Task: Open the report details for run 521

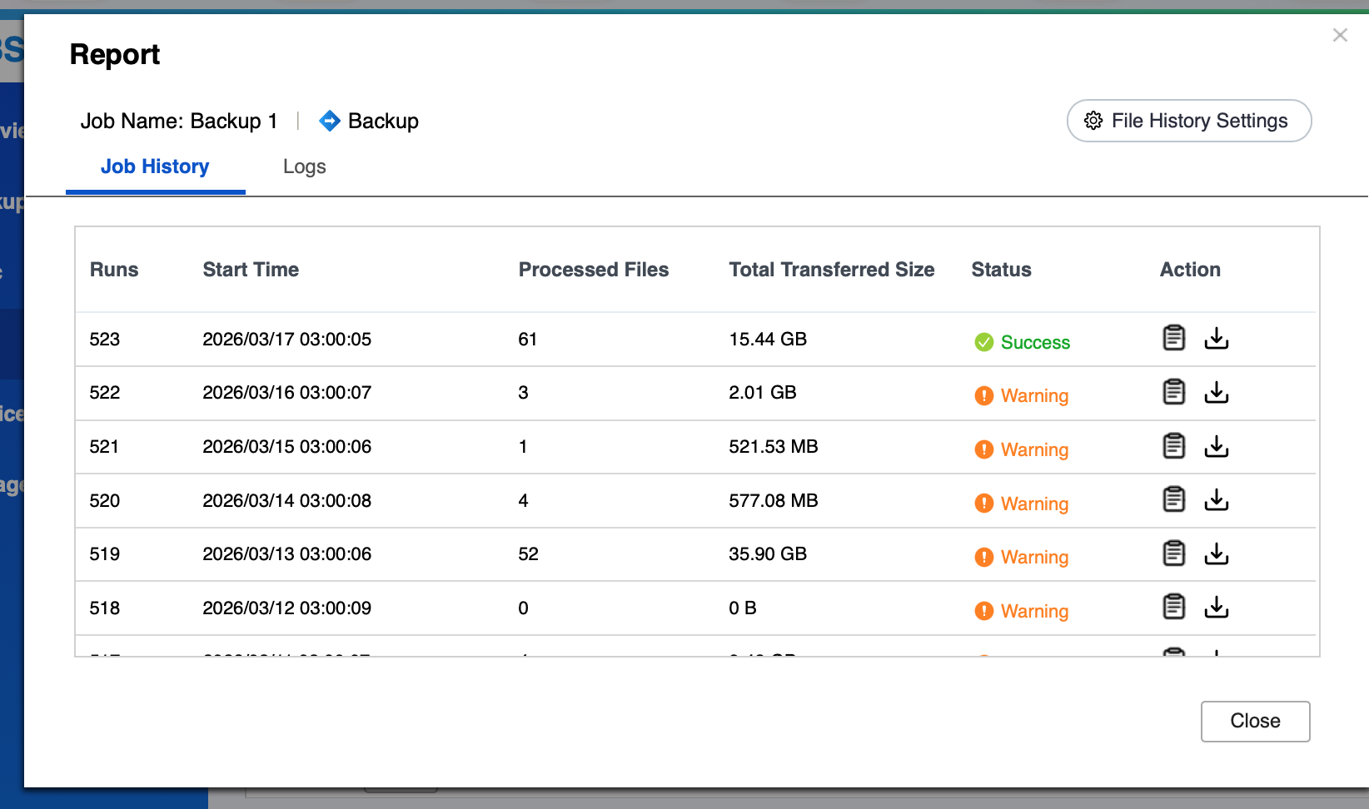Action: [x=1173, y=446]
